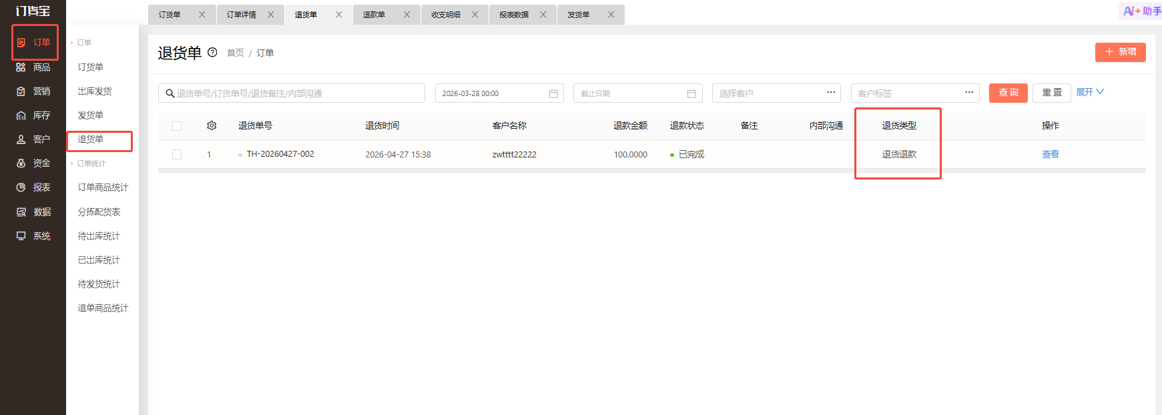Open 出库发货 in the submenu
The image size is (1162, 415).
click(x=95, y=91)
